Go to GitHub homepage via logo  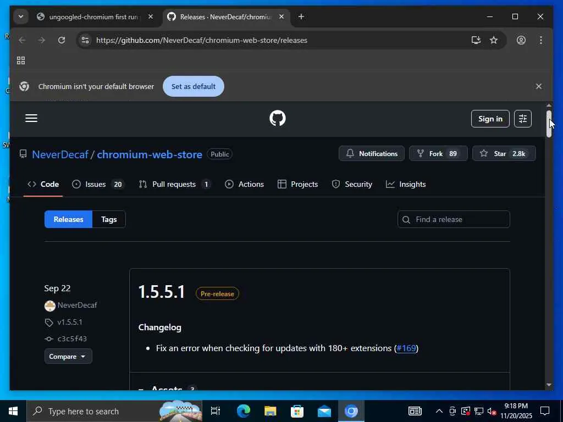coord(278,118)
